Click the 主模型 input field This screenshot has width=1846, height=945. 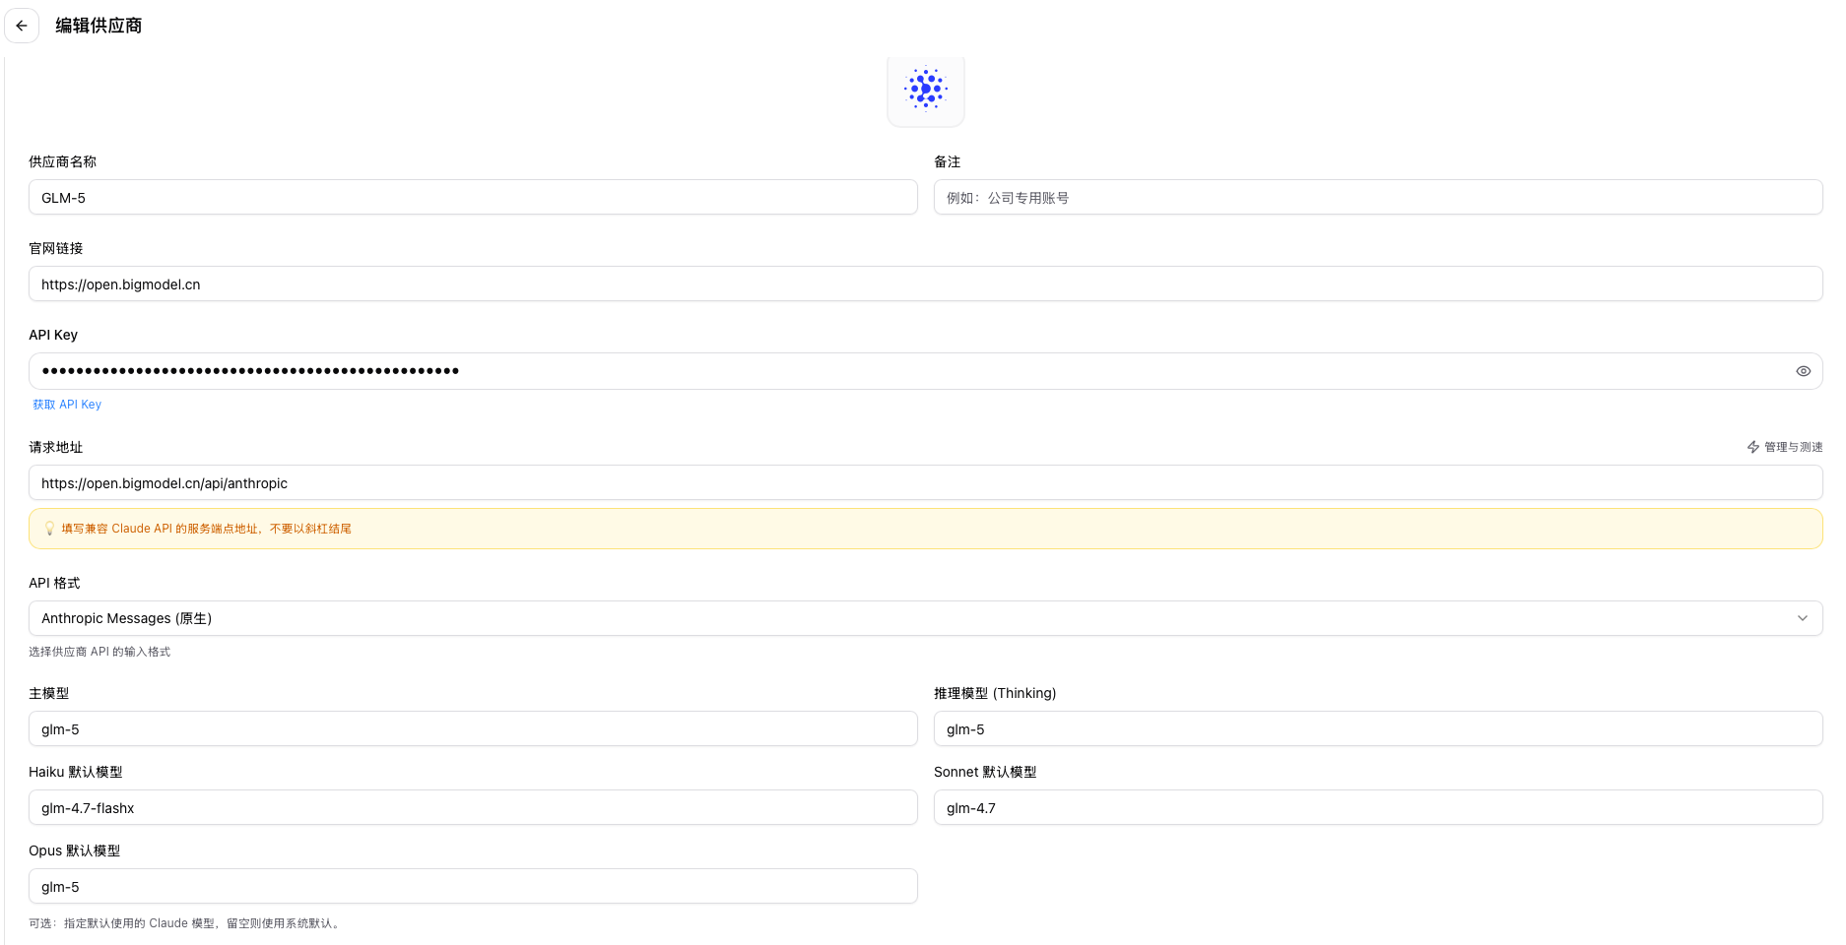[473, 729]
